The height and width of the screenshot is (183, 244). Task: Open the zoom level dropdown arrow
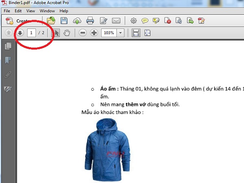120,33
